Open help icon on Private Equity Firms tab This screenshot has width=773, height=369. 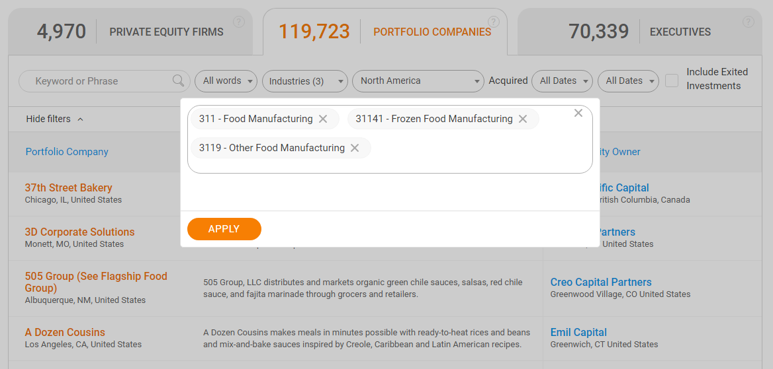[x=239, y=22]
